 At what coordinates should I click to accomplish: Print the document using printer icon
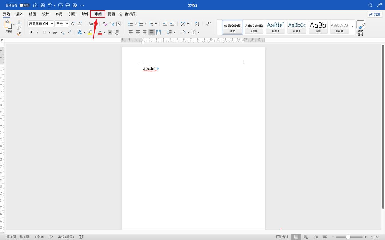pos(68,5)
